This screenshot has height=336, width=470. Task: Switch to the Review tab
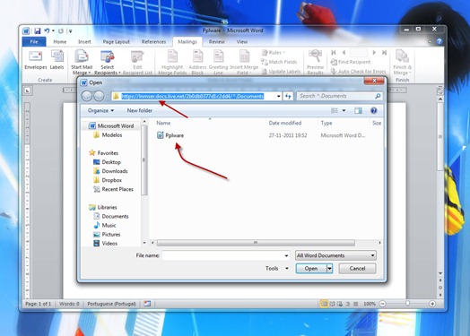(217, 42)
